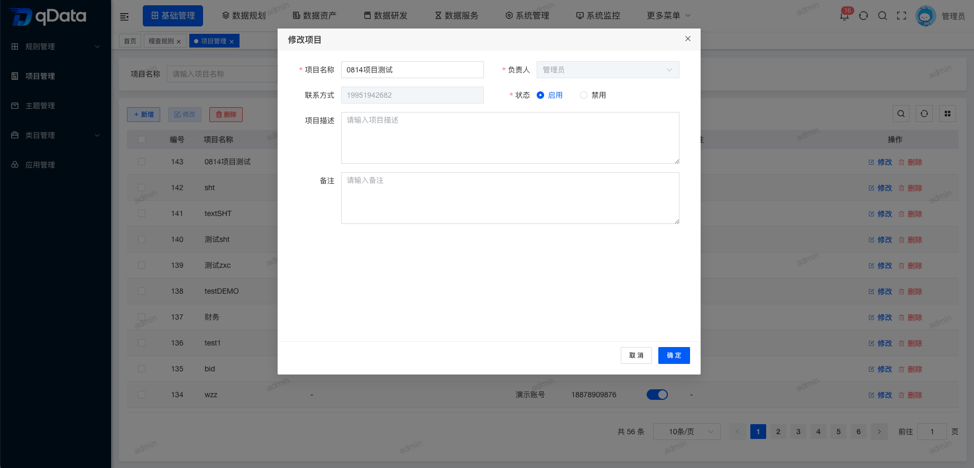Click the table refresh icon button
This screenshot has width=974, height=468.
pos(924,114)
